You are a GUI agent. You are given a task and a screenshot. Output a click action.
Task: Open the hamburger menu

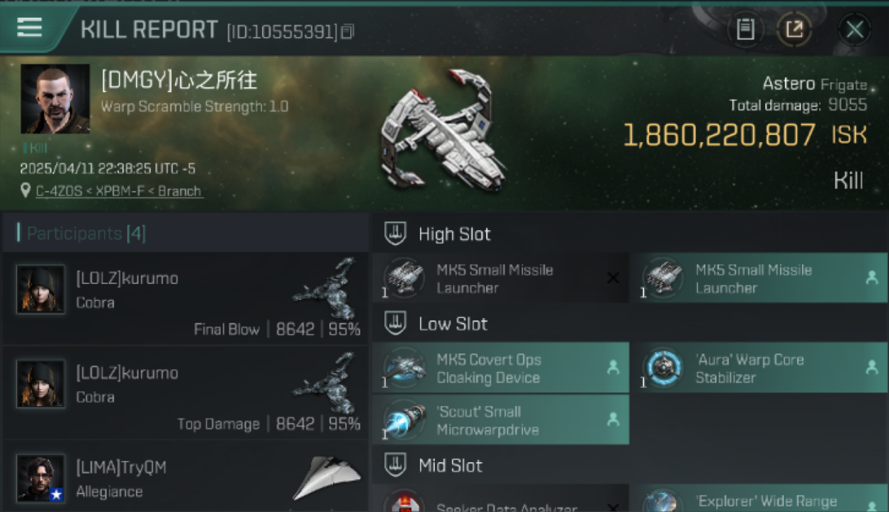click(29, 27)
